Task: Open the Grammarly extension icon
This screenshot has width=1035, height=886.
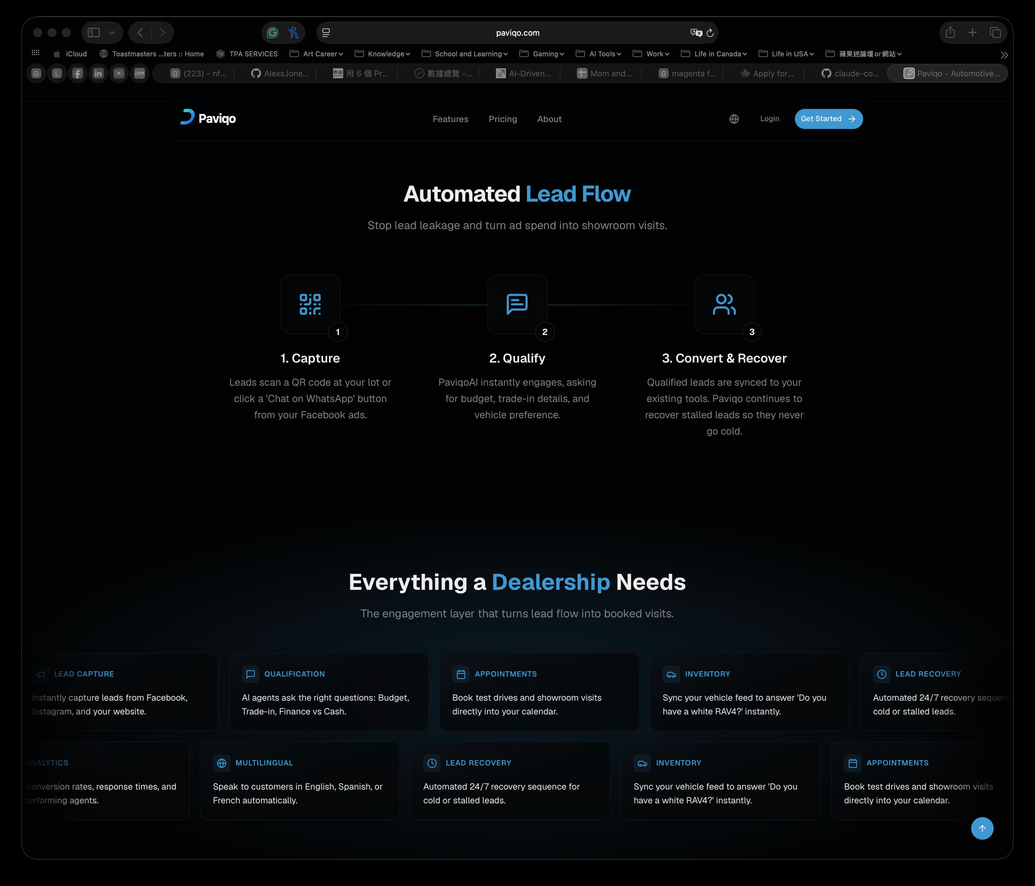Action: coord(273,33)
